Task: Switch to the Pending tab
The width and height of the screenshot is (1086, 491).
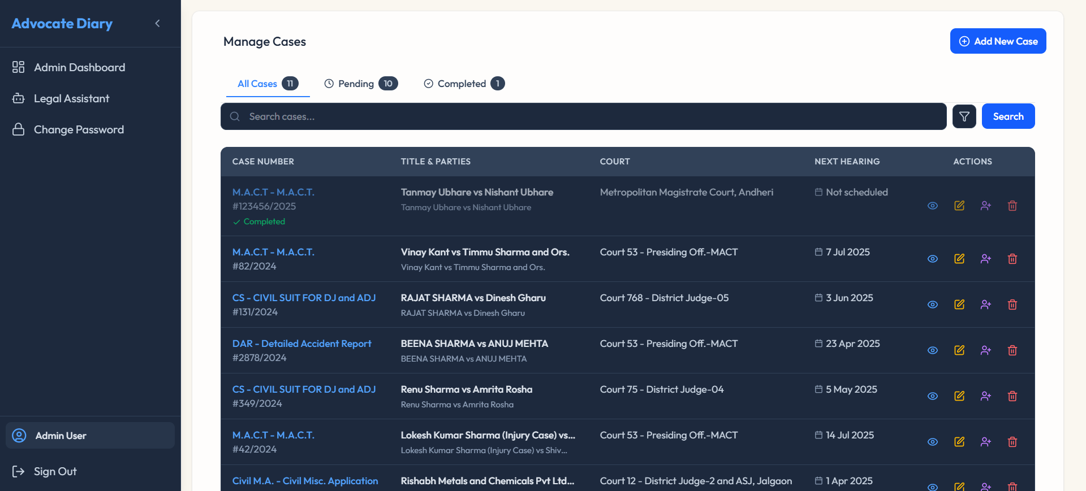Action: point(361,84)
